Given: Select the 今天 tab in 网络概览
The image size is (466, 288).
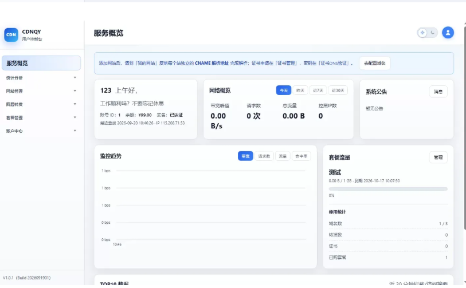Looking at the screenshot, I should pyautogui.click(x=284, y=90).
